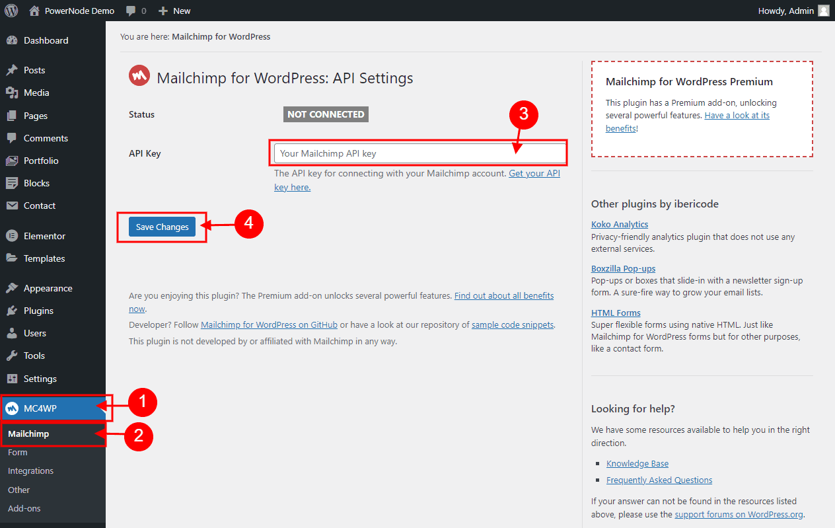Screen dimensions: 835x528
Task: Click the WordPress logo icon
Action: (11, 11)
